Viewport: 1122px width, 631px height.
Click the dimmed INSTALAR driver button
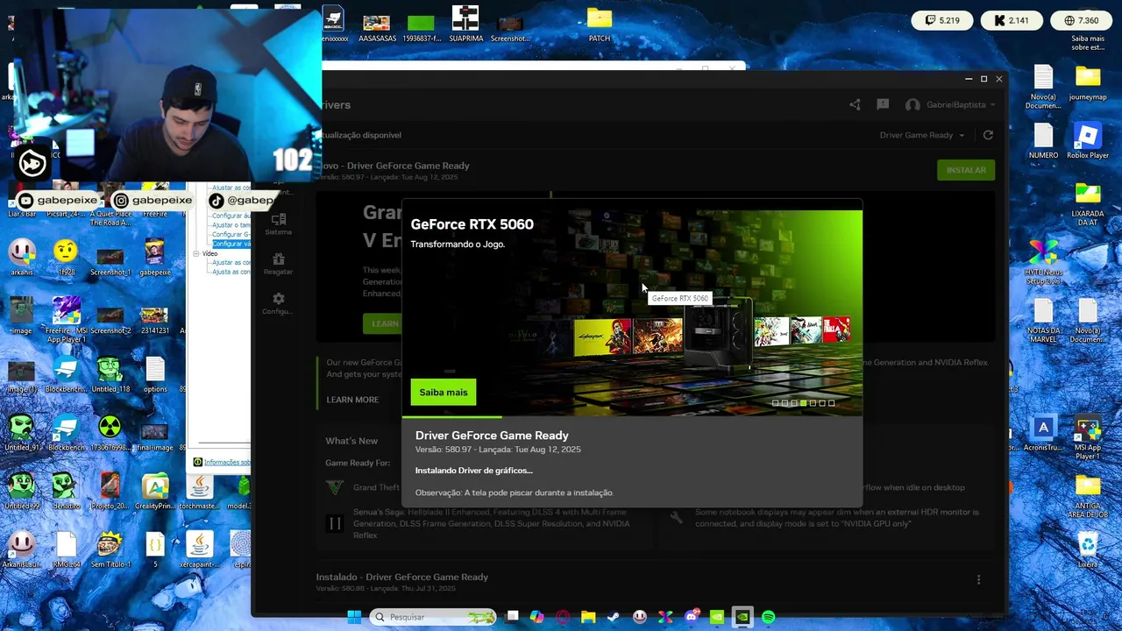(966, 170)
